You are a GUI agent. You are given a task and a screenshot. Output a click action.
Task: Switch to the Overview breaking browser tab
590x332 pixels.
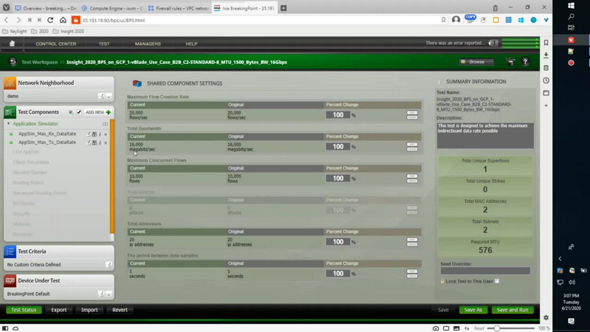click(x=45, y=8)
